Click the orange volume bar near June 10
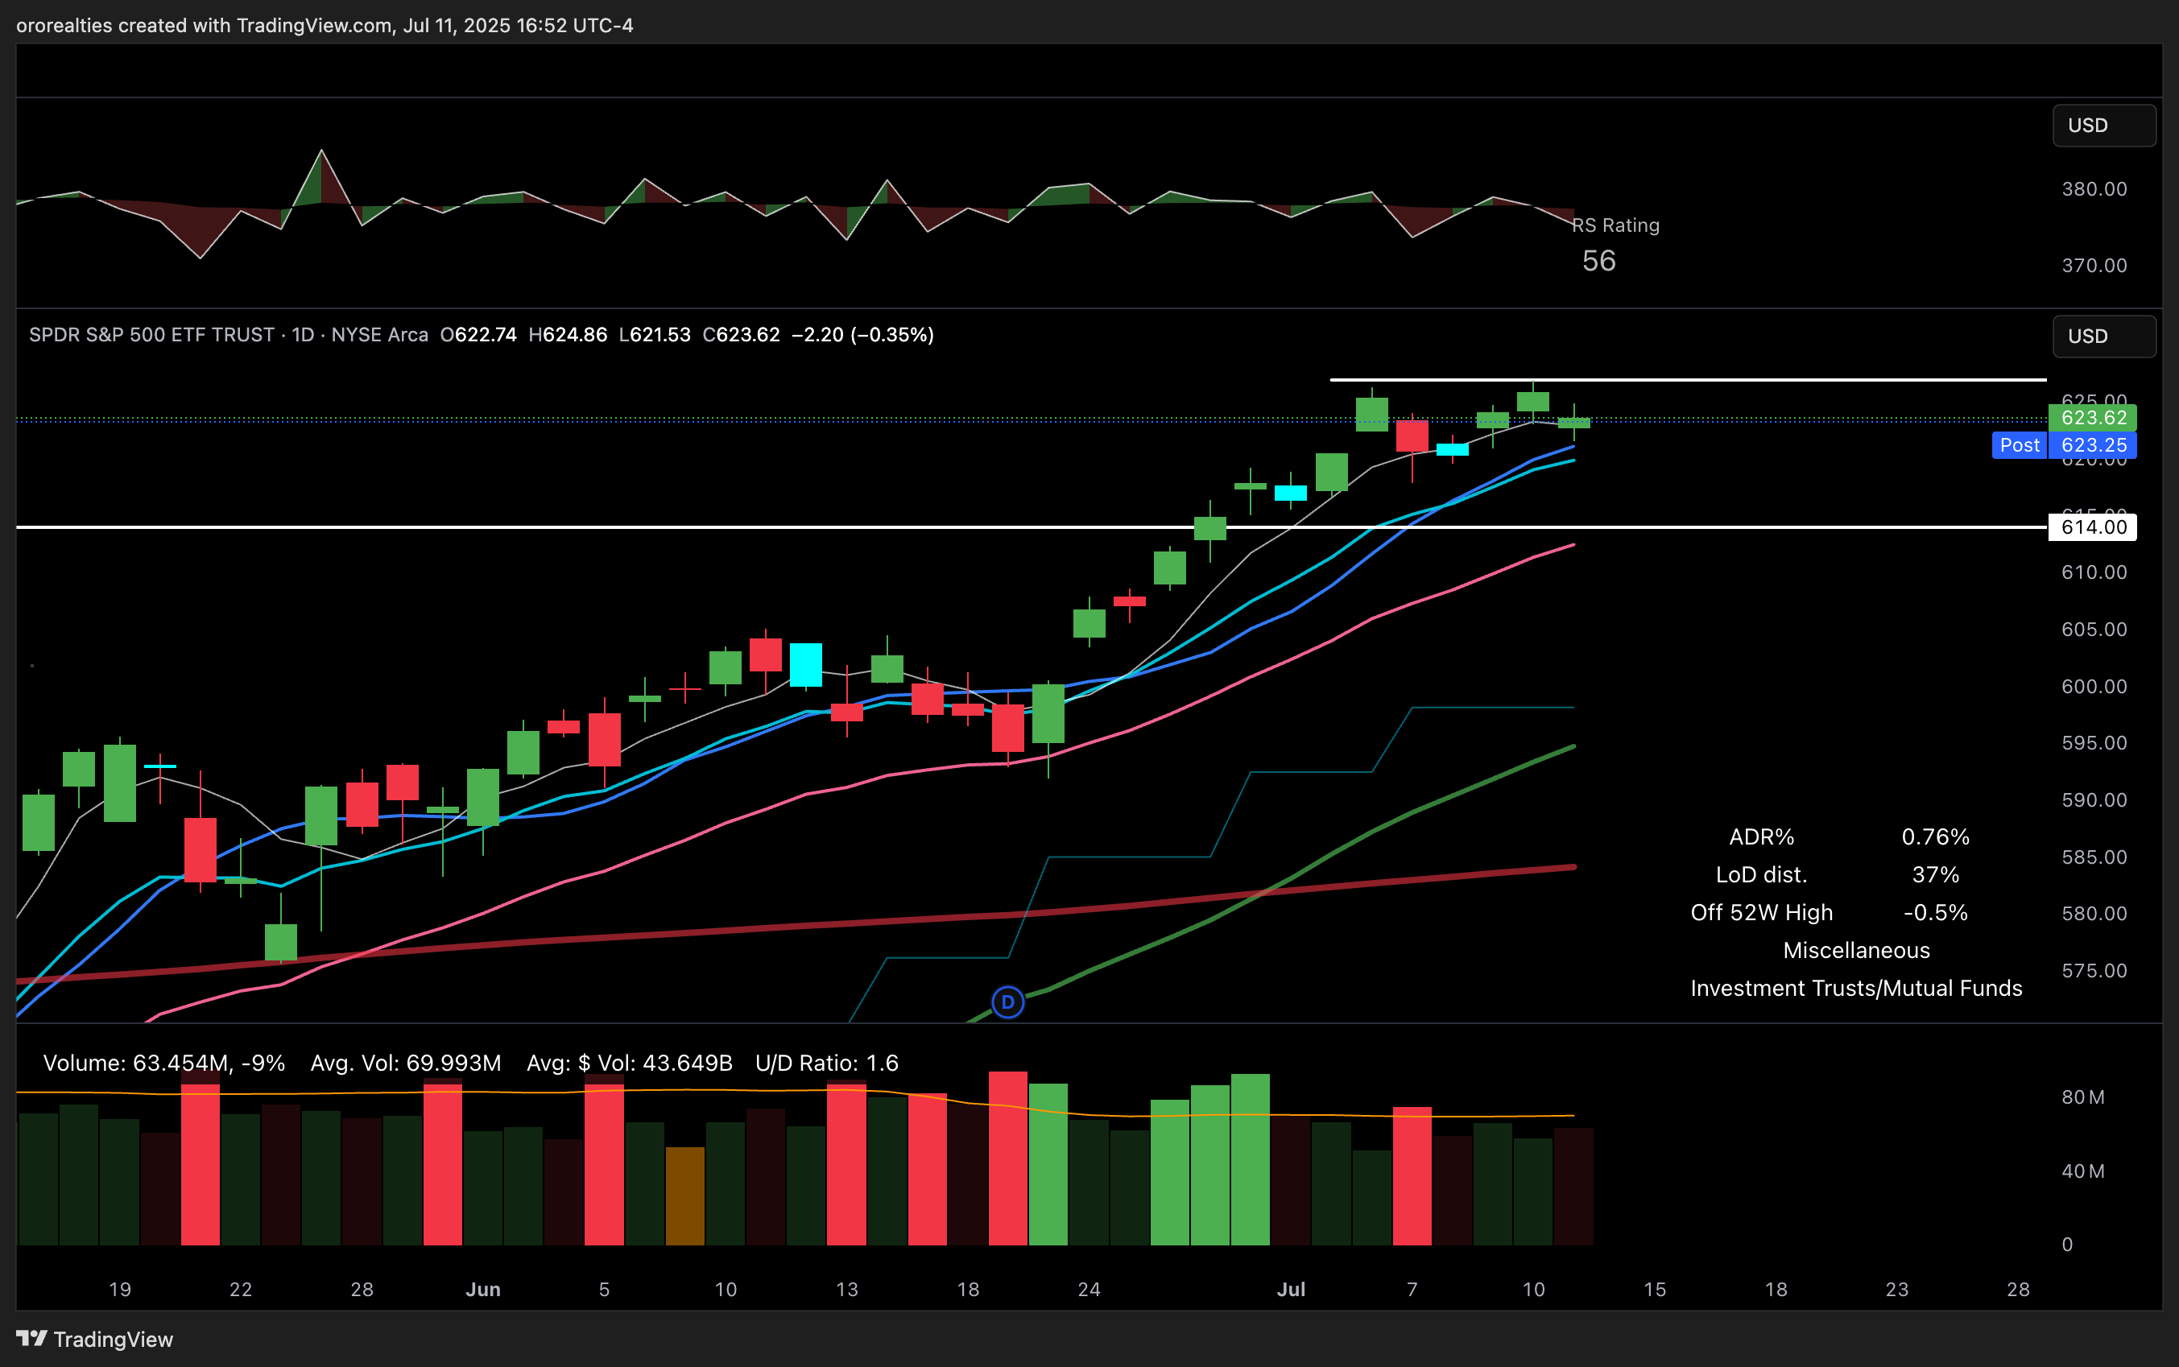The width and height of the screenshot is (2179, 1367). click(x=684, y=1196)
